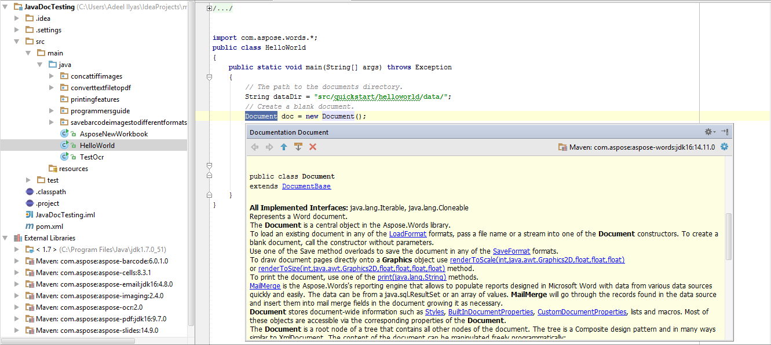Viewport: 771px width, 345px height.
Task: Click the aspose-barcode library icon
Action: 30,261
